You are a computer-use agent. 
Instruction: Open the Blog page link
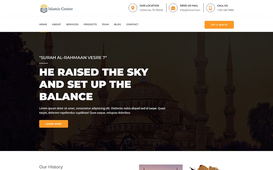pyautogui.click(x=117, y=24)
